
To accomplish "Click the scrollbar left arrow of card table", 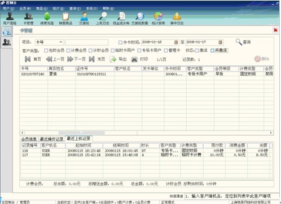I will (x=22, y=132).
